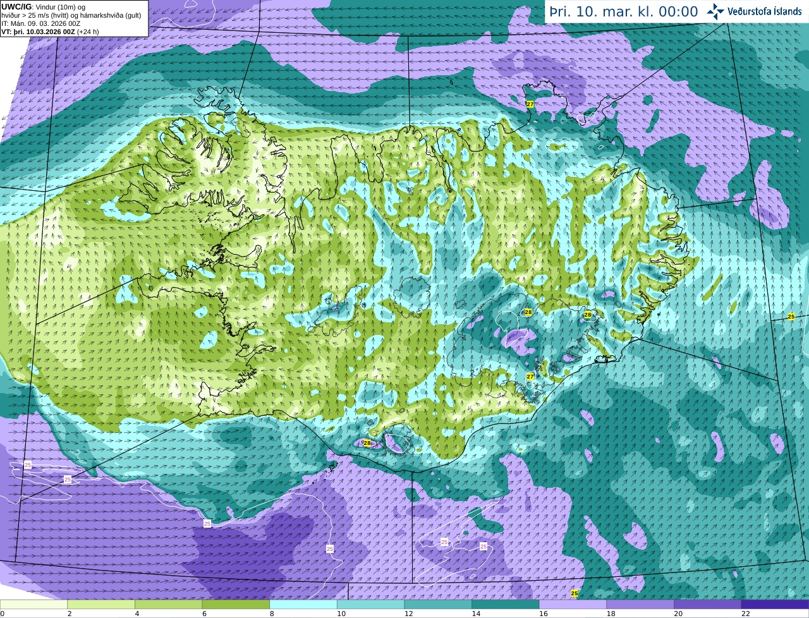809x618 pixels.
Task: Select the 6–8 m/s olive green legend swatch
Action: 236,604
